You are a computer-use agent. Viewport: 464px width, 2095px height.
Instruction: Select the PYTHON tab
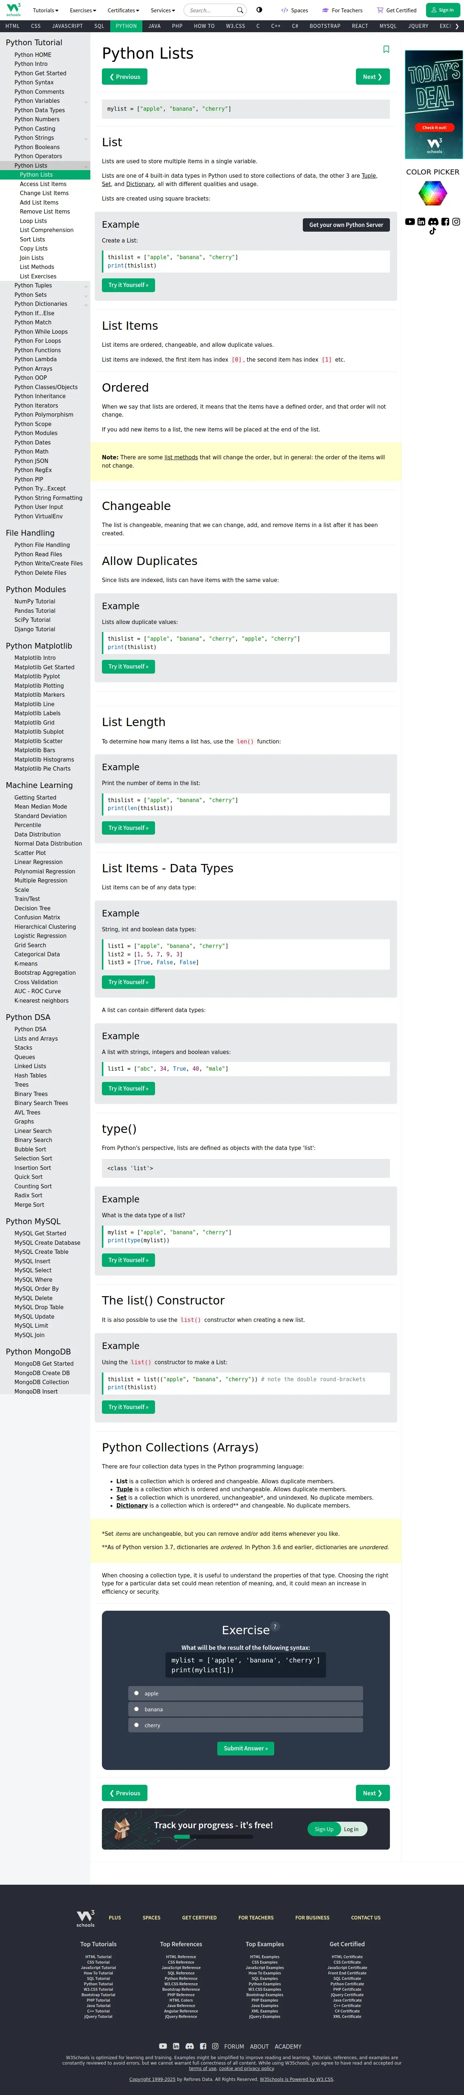tap(126, 26)
